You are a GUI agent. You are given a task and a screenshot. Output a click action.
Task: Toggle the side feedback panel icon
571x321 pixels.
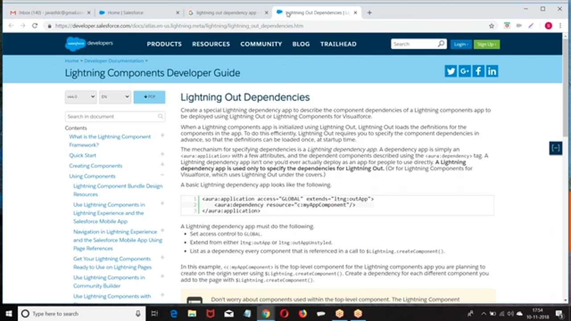pyautogui.click(x=555, y=148)
